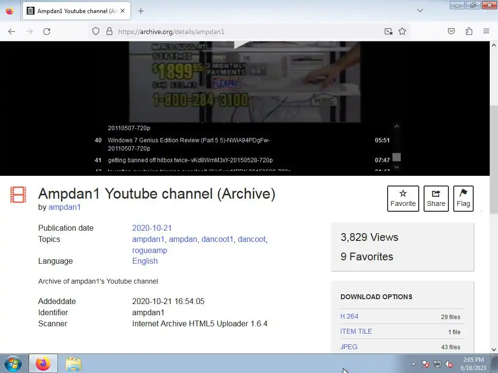Screen dimensions: 498x373
Task: Click the taskbar clock showing 2:05 PM
Action: (x=473, y=364)
